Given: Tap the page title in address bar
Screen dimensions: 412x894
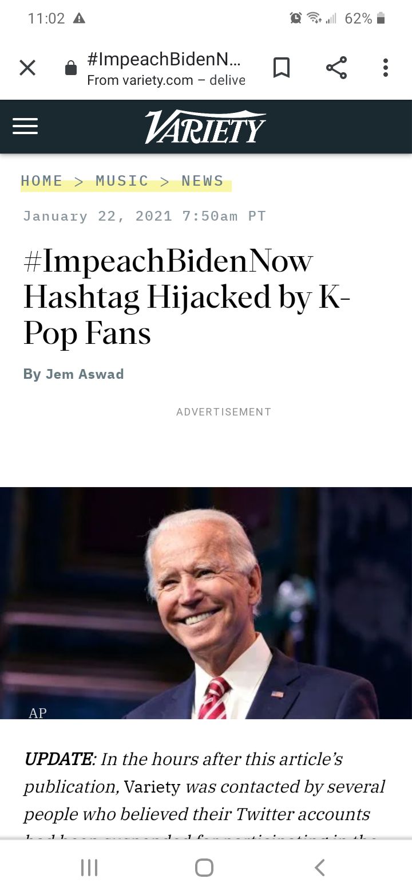Looking at the screenshot, I should pyautogui.click(x=164, y=59).
